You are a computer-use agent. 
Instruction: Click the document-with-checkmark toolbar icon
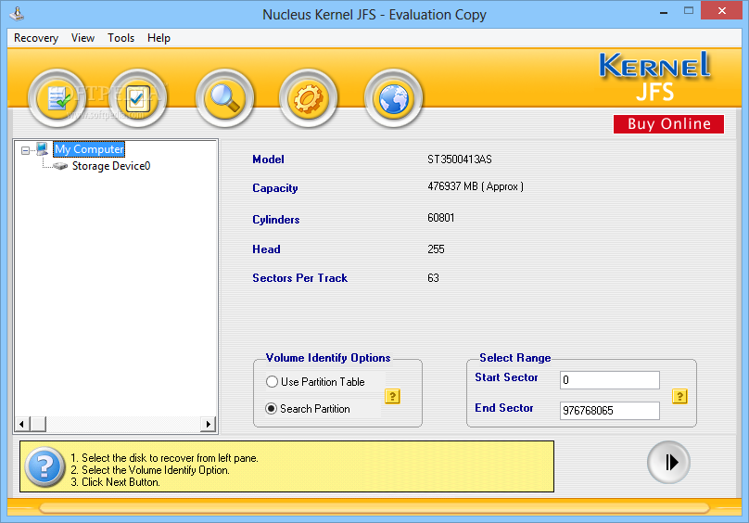(x=57, y=98)
